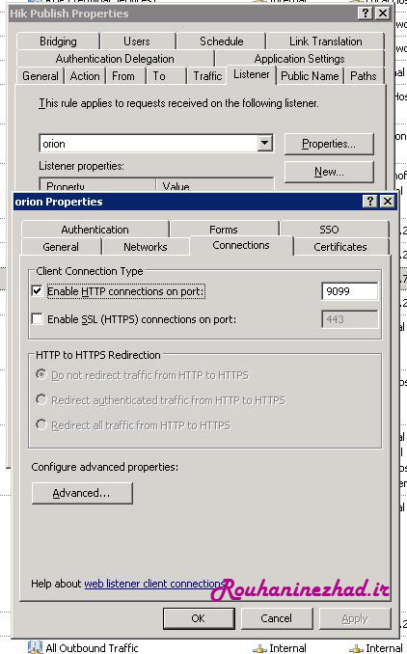Click the orion listener combo box

156,144
